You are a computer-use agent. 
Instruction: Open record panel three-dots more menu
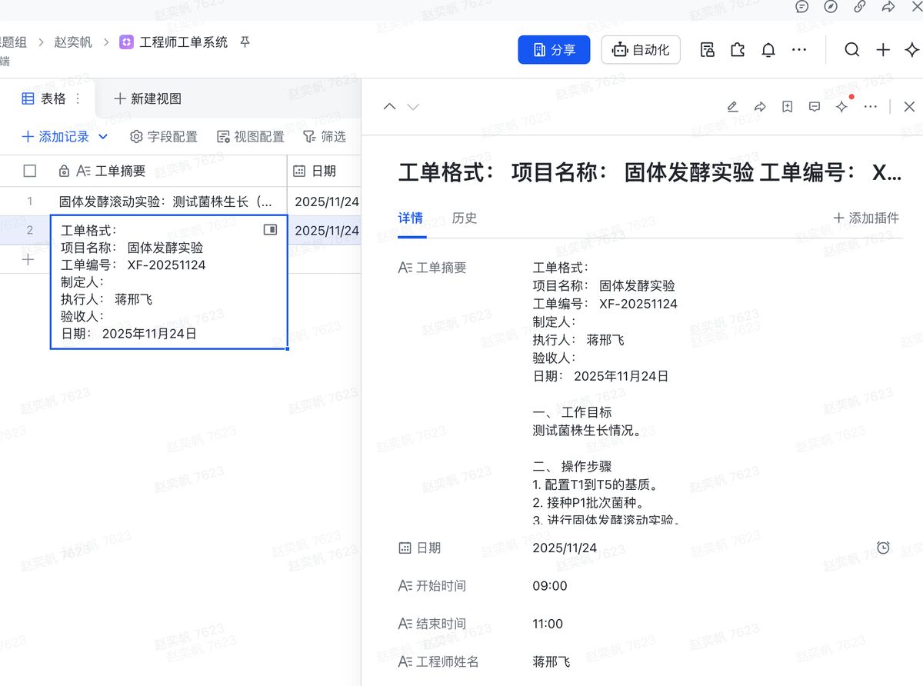pos(871,107)
